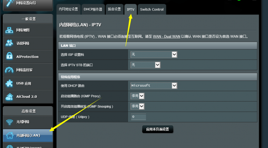The width and height of the screenshot is (268, 148).
Task: Open the IGMP Snooping 停用 dropdown
Action: point(138,106)
